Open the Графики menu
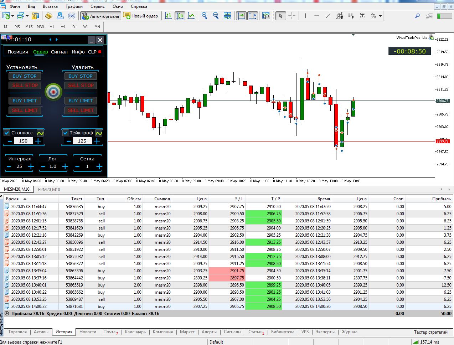 coord(74,6)
